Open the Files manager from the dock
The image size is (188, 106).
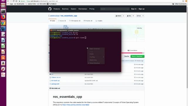tap(3, 6)
